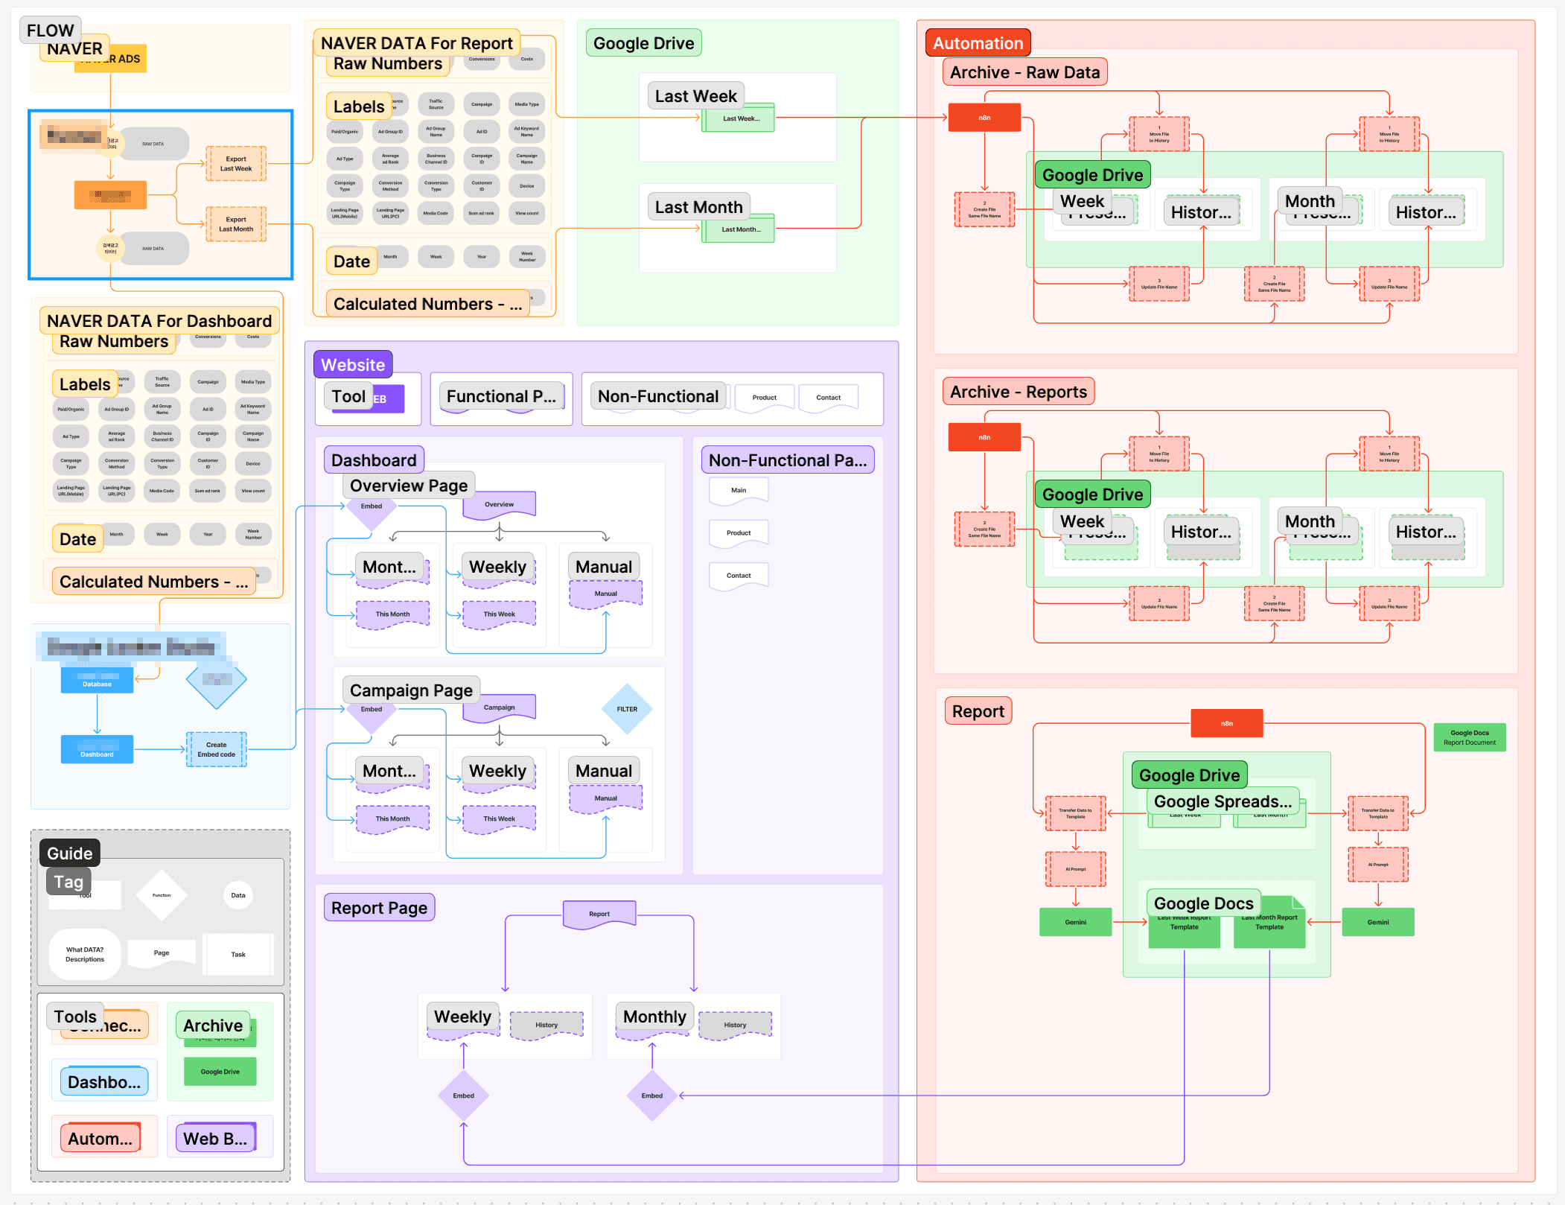Select the Archive - Reports section label
This screenshot has height=1205, width=1565.
click(1018, 392)
